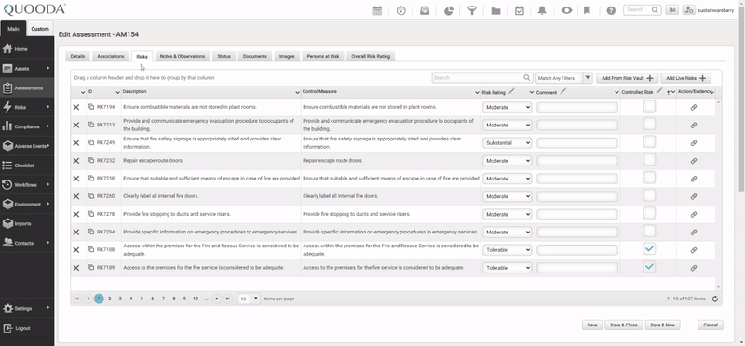745x346 pixels.
Task: Open the filter funnel icon
Action: pos(472,10)
